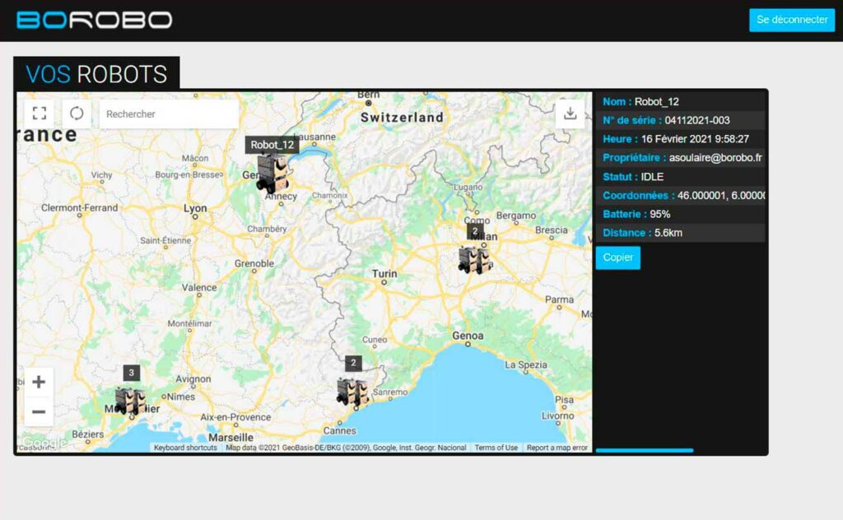Click owner email asoulaire@borobo.fr
The image size is (843, 520).
pyautogui.click(x=715, y=158)
